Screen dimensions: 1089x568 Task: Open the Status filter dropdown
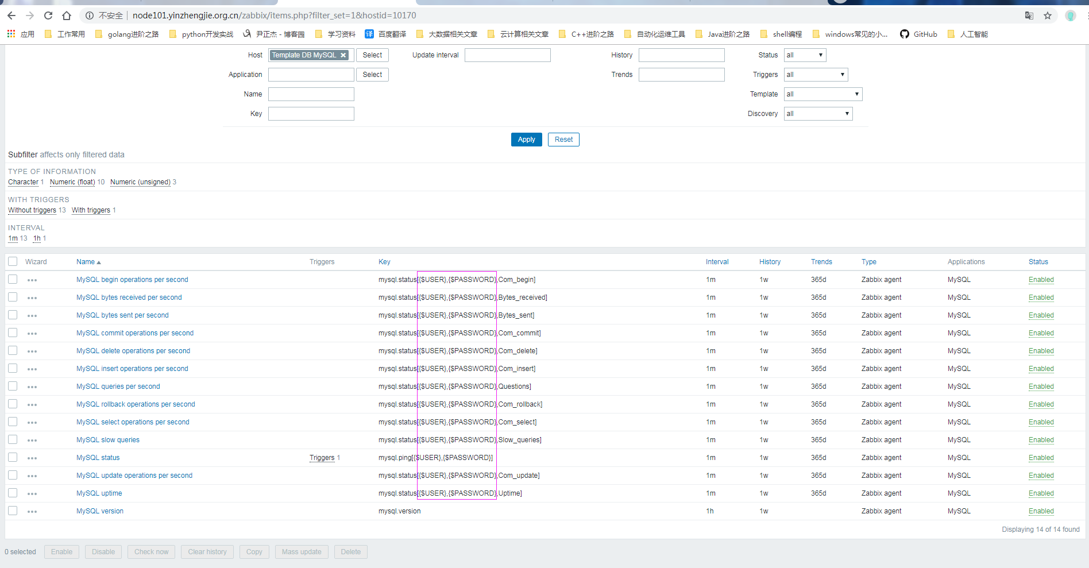coord(805,55)
